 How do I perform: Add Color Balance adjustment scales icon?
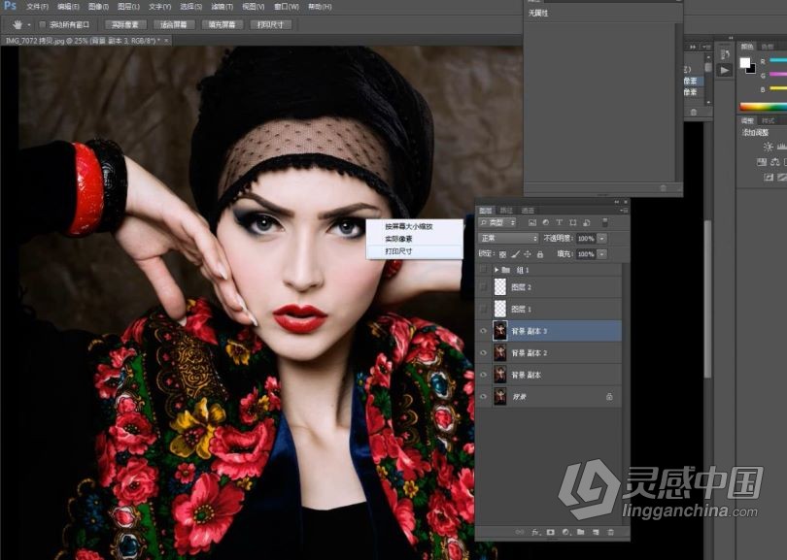[775, 162]
